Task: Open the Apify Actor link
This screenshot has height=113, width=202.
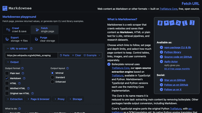Action: [x=171, y=62]
